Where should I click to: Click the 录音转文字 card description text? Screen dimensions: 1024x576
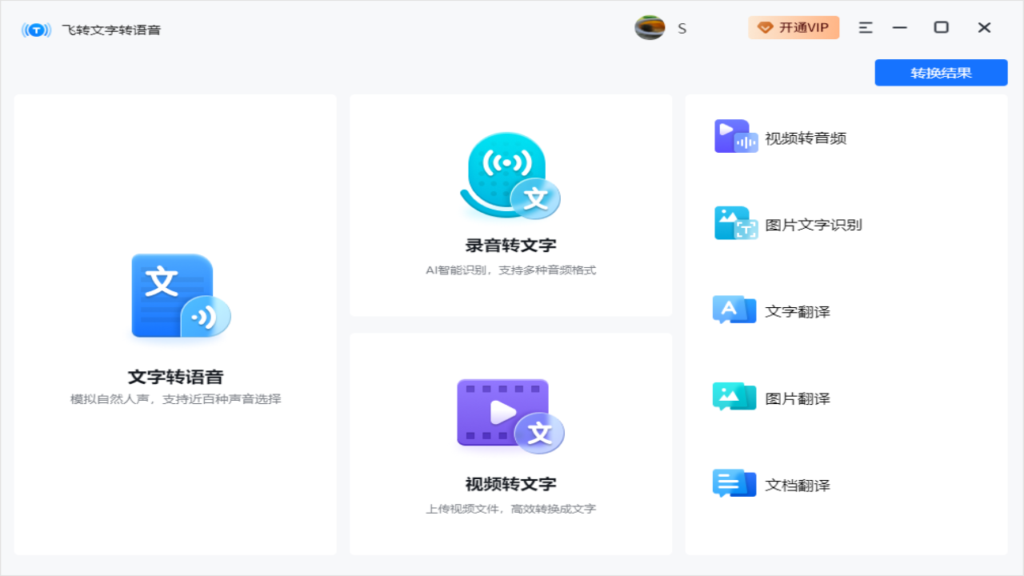(x=510, y=270)
